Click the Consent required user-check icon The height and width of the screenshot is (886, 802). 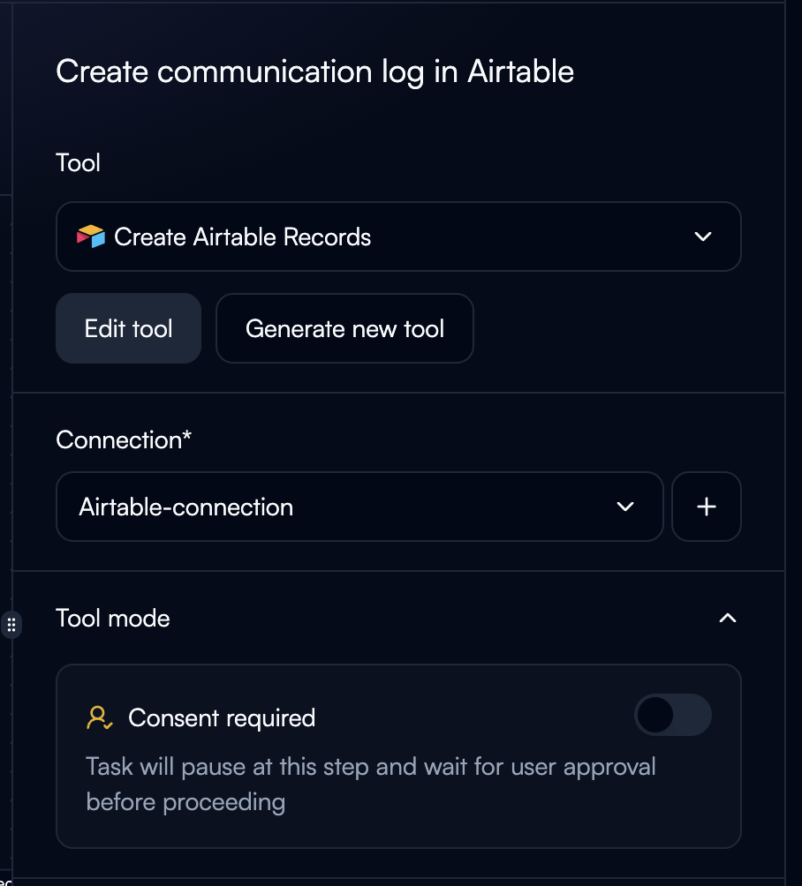pyautogui.click(x=99, y=717)
